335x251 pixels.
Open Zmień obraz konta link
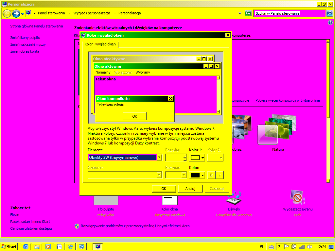(x=25, y=51)
